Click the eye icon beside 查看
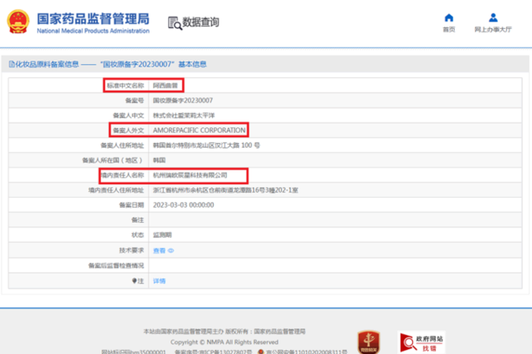The width and height of the screenshot is (532, 354). (x=171, y=251)
